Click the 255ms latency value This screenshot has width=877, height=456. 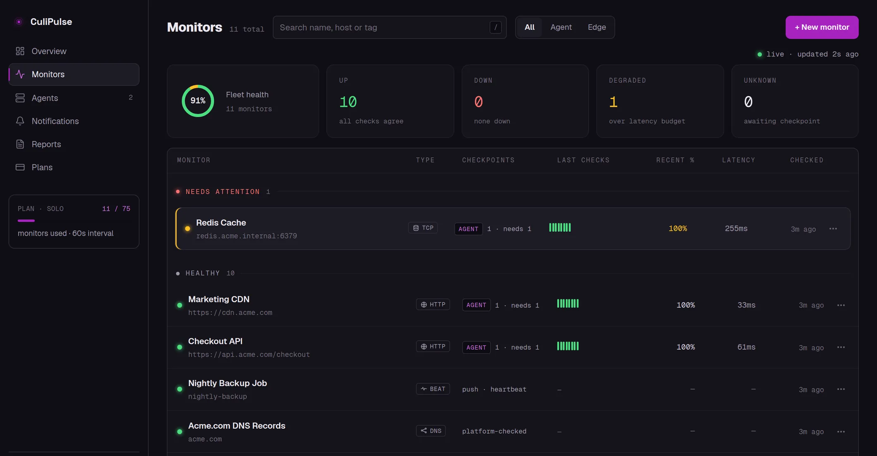(736, 228)
